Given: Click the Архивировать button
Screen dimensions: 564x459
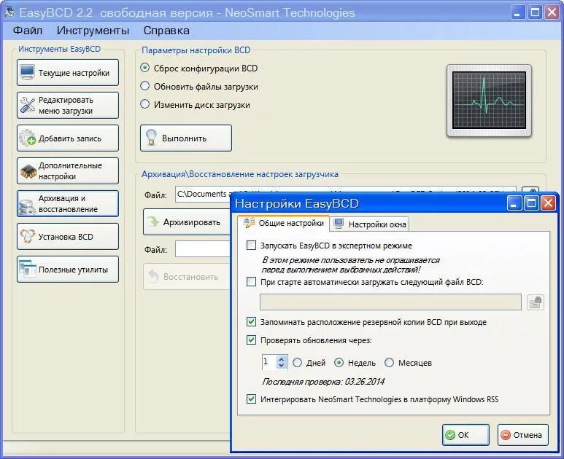Looking at the screenshot, I should (186, 222).
